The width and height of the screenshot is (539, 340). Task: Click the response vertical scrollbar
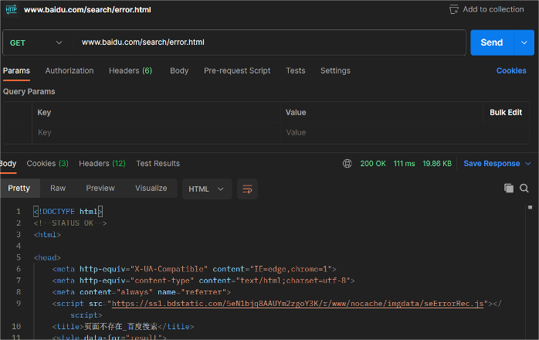530,272
